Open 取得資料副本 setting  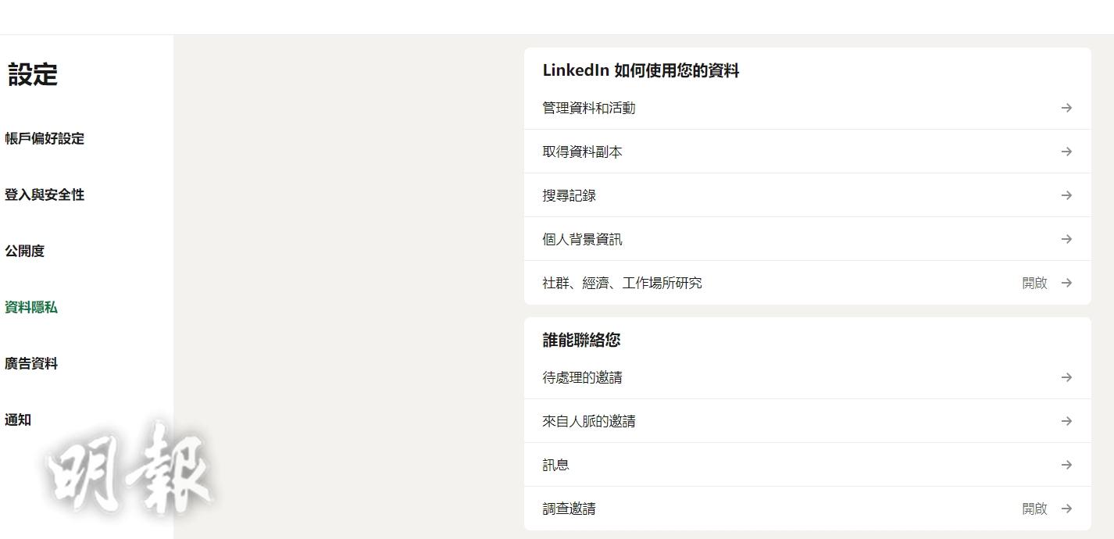807,152
